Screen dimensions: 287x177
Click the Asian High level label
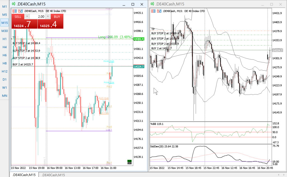(x=108, y=61)
